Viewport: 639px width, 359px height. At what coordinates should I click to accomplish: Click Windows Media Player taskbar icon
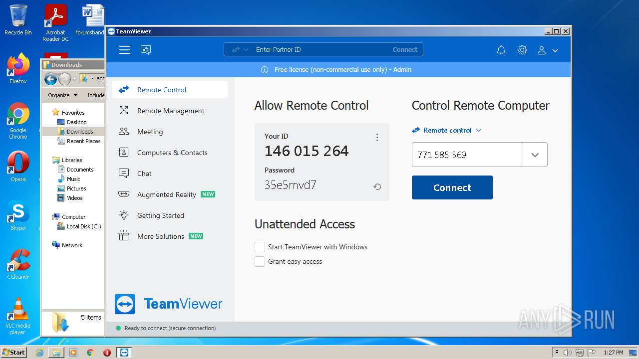[x=73, y=353]
